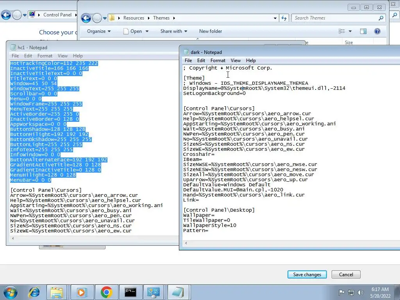The height and width of the screenshot is (300, 400).
Task: Open Share with dropdown menu
Action: coord(174,31)
